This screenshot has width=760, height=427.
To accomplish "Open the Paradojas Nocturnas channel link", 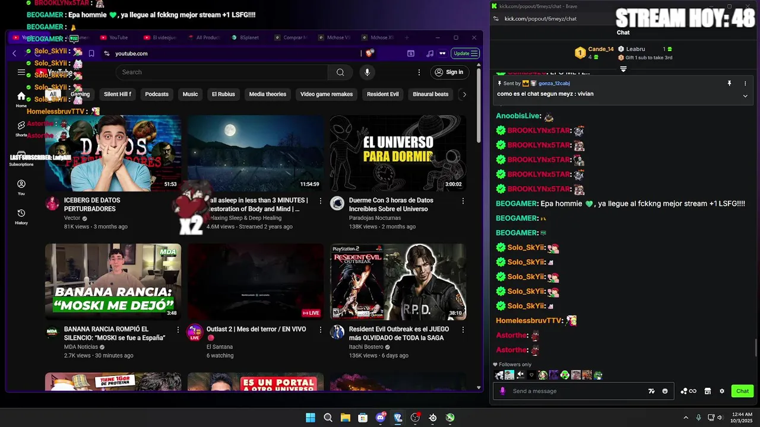I will click(375, 218).
